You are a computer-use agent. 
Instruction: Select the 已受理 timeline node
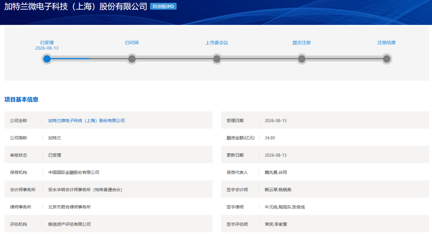point(47,59)
